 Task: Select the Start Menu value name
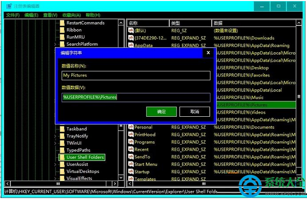[x=146, y=164]
